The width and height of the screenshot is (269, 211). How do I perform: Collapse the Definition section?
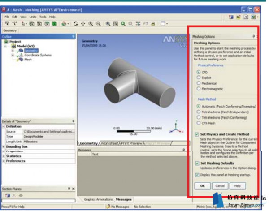(x=4, y=126)
